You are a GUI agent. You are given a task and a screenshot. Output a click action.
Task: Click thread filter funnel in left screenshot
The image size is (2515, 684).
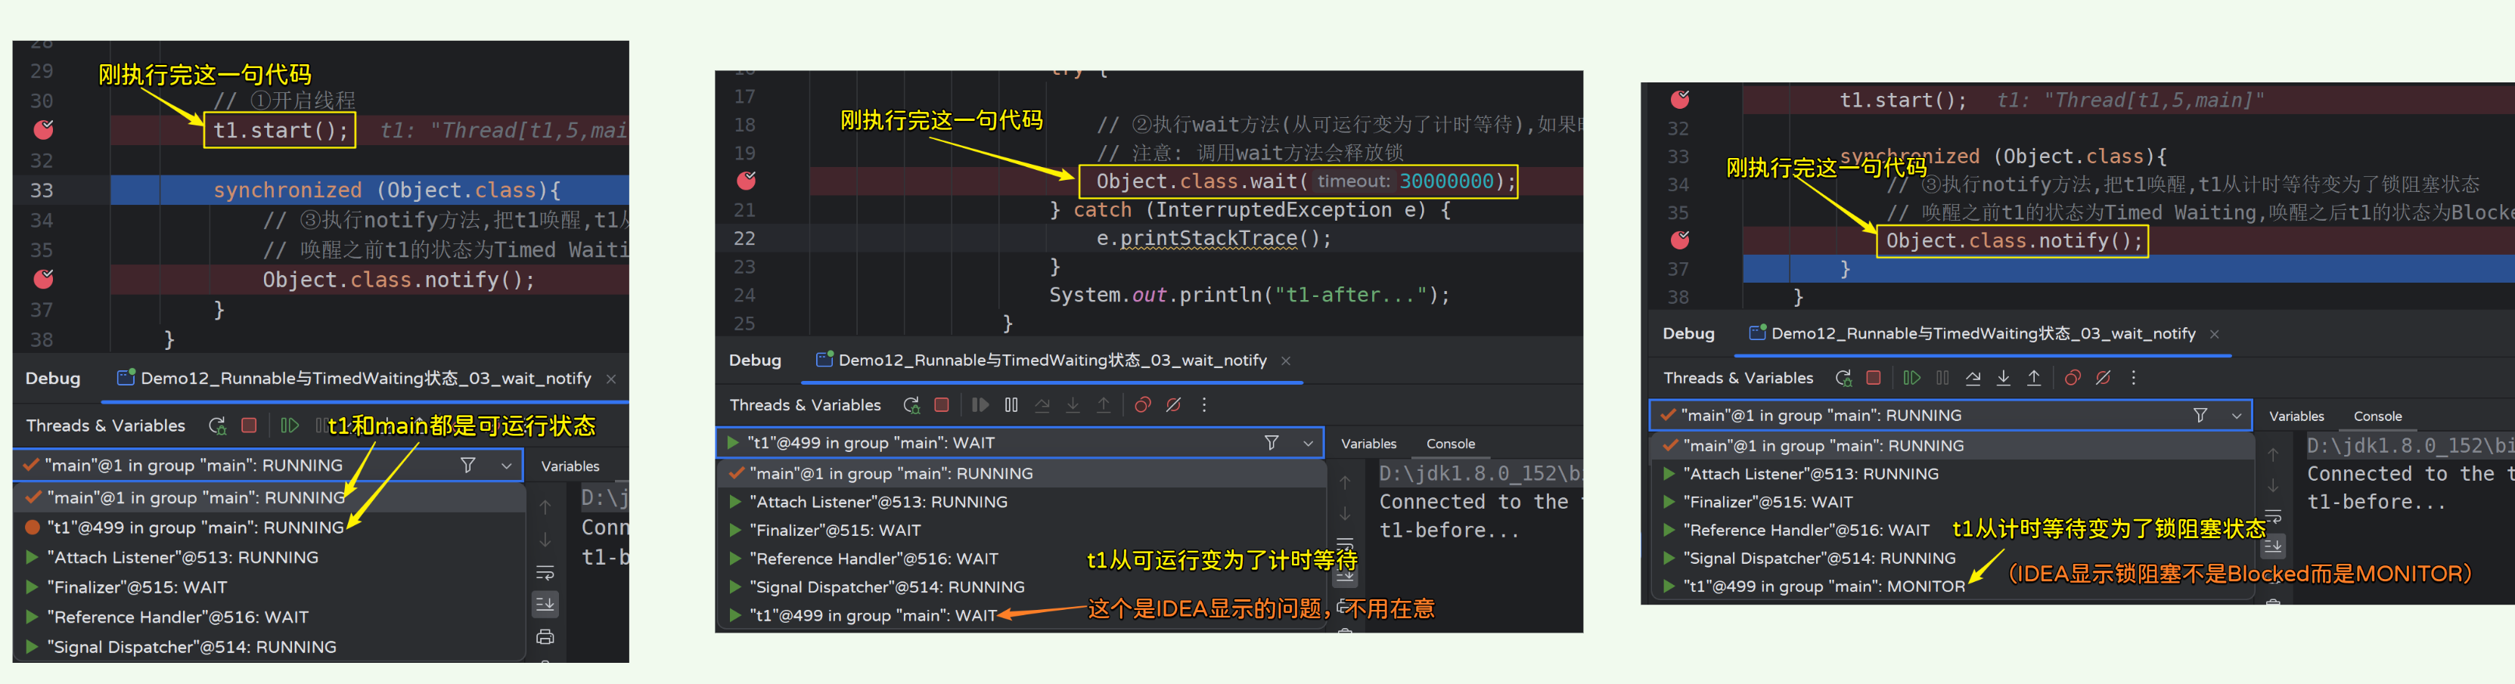pos(467,466)
